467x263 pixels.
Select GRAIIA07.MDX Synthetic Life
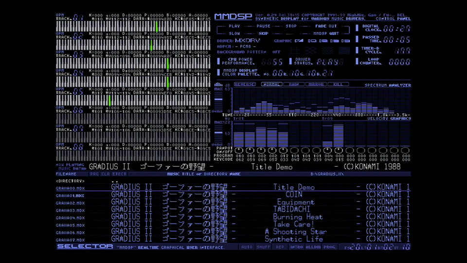click(x=233, y=240)
